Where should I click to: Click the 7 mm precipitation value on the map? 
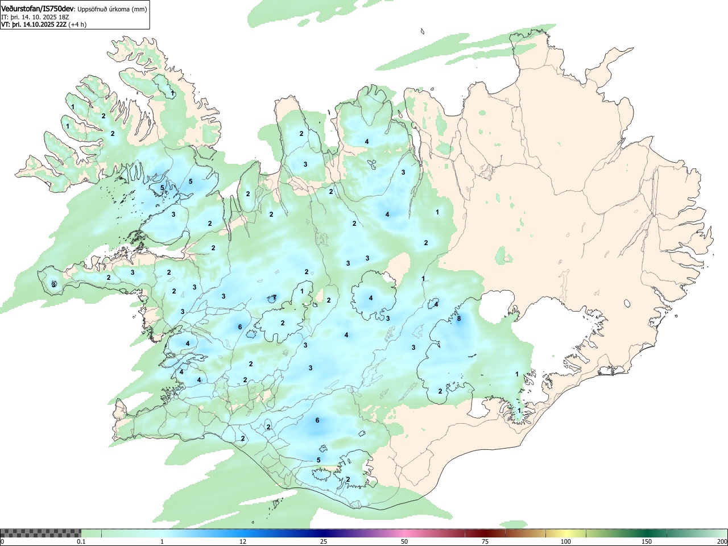[274, 297]
